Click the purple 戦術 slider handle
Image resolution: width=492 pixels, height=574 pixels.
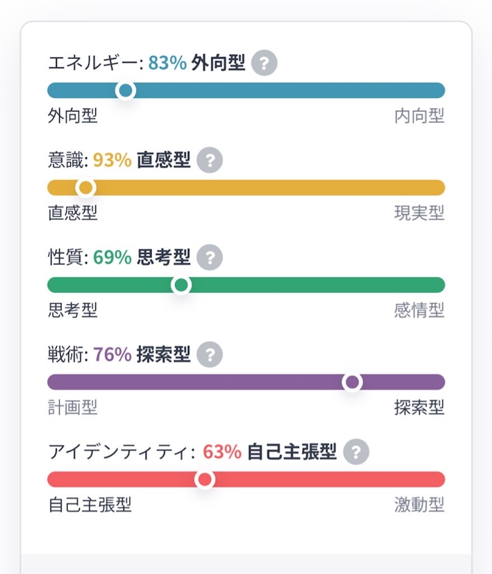[352, 382]
